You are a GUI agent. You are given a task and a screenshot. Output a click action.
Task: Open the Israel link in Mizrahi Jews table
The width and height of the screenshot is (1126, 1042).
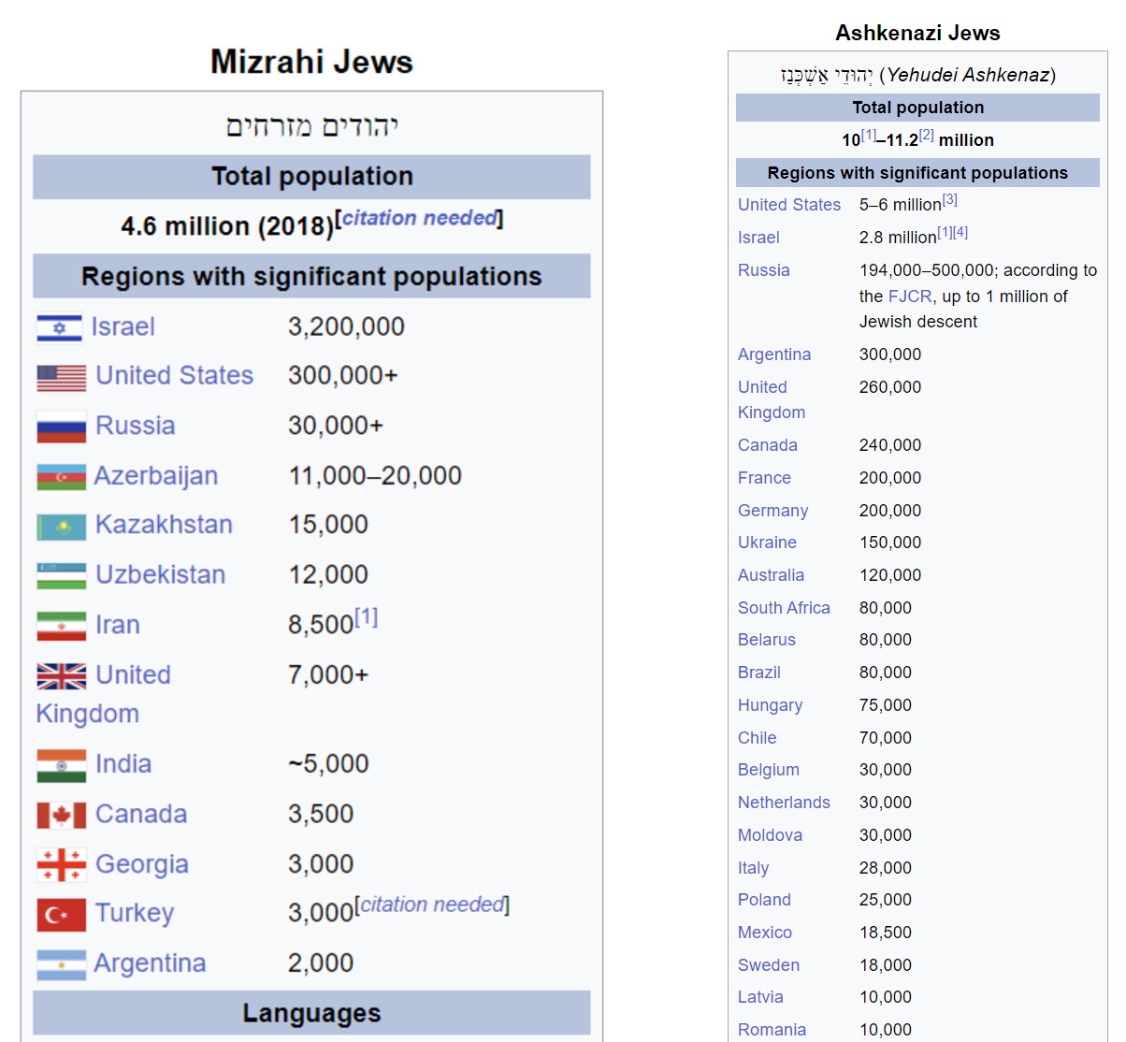coord(123,327)
